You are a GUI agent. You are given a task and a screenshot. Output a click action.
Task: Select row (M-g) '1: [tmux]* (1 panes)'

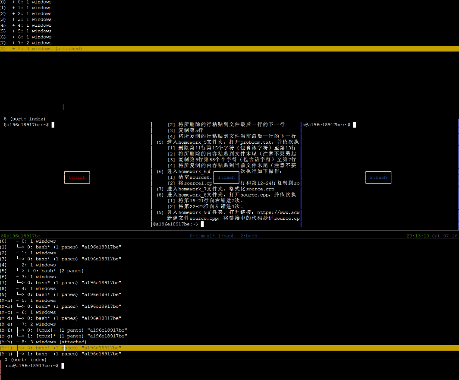[x=64, y=336]
